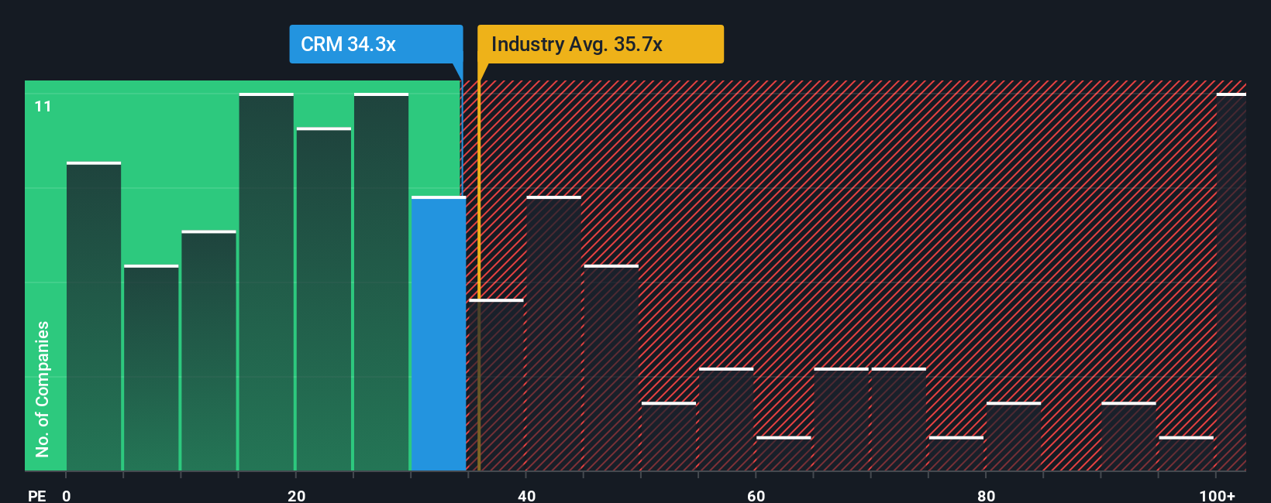Click the y-axis value label 11
This screenshot has width=1271, height=503.
(43, 107)
